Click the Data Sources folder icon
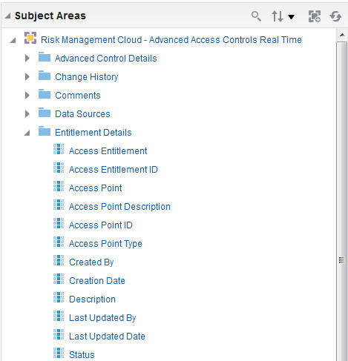348x361 pixels. click(x=45, y=113)
